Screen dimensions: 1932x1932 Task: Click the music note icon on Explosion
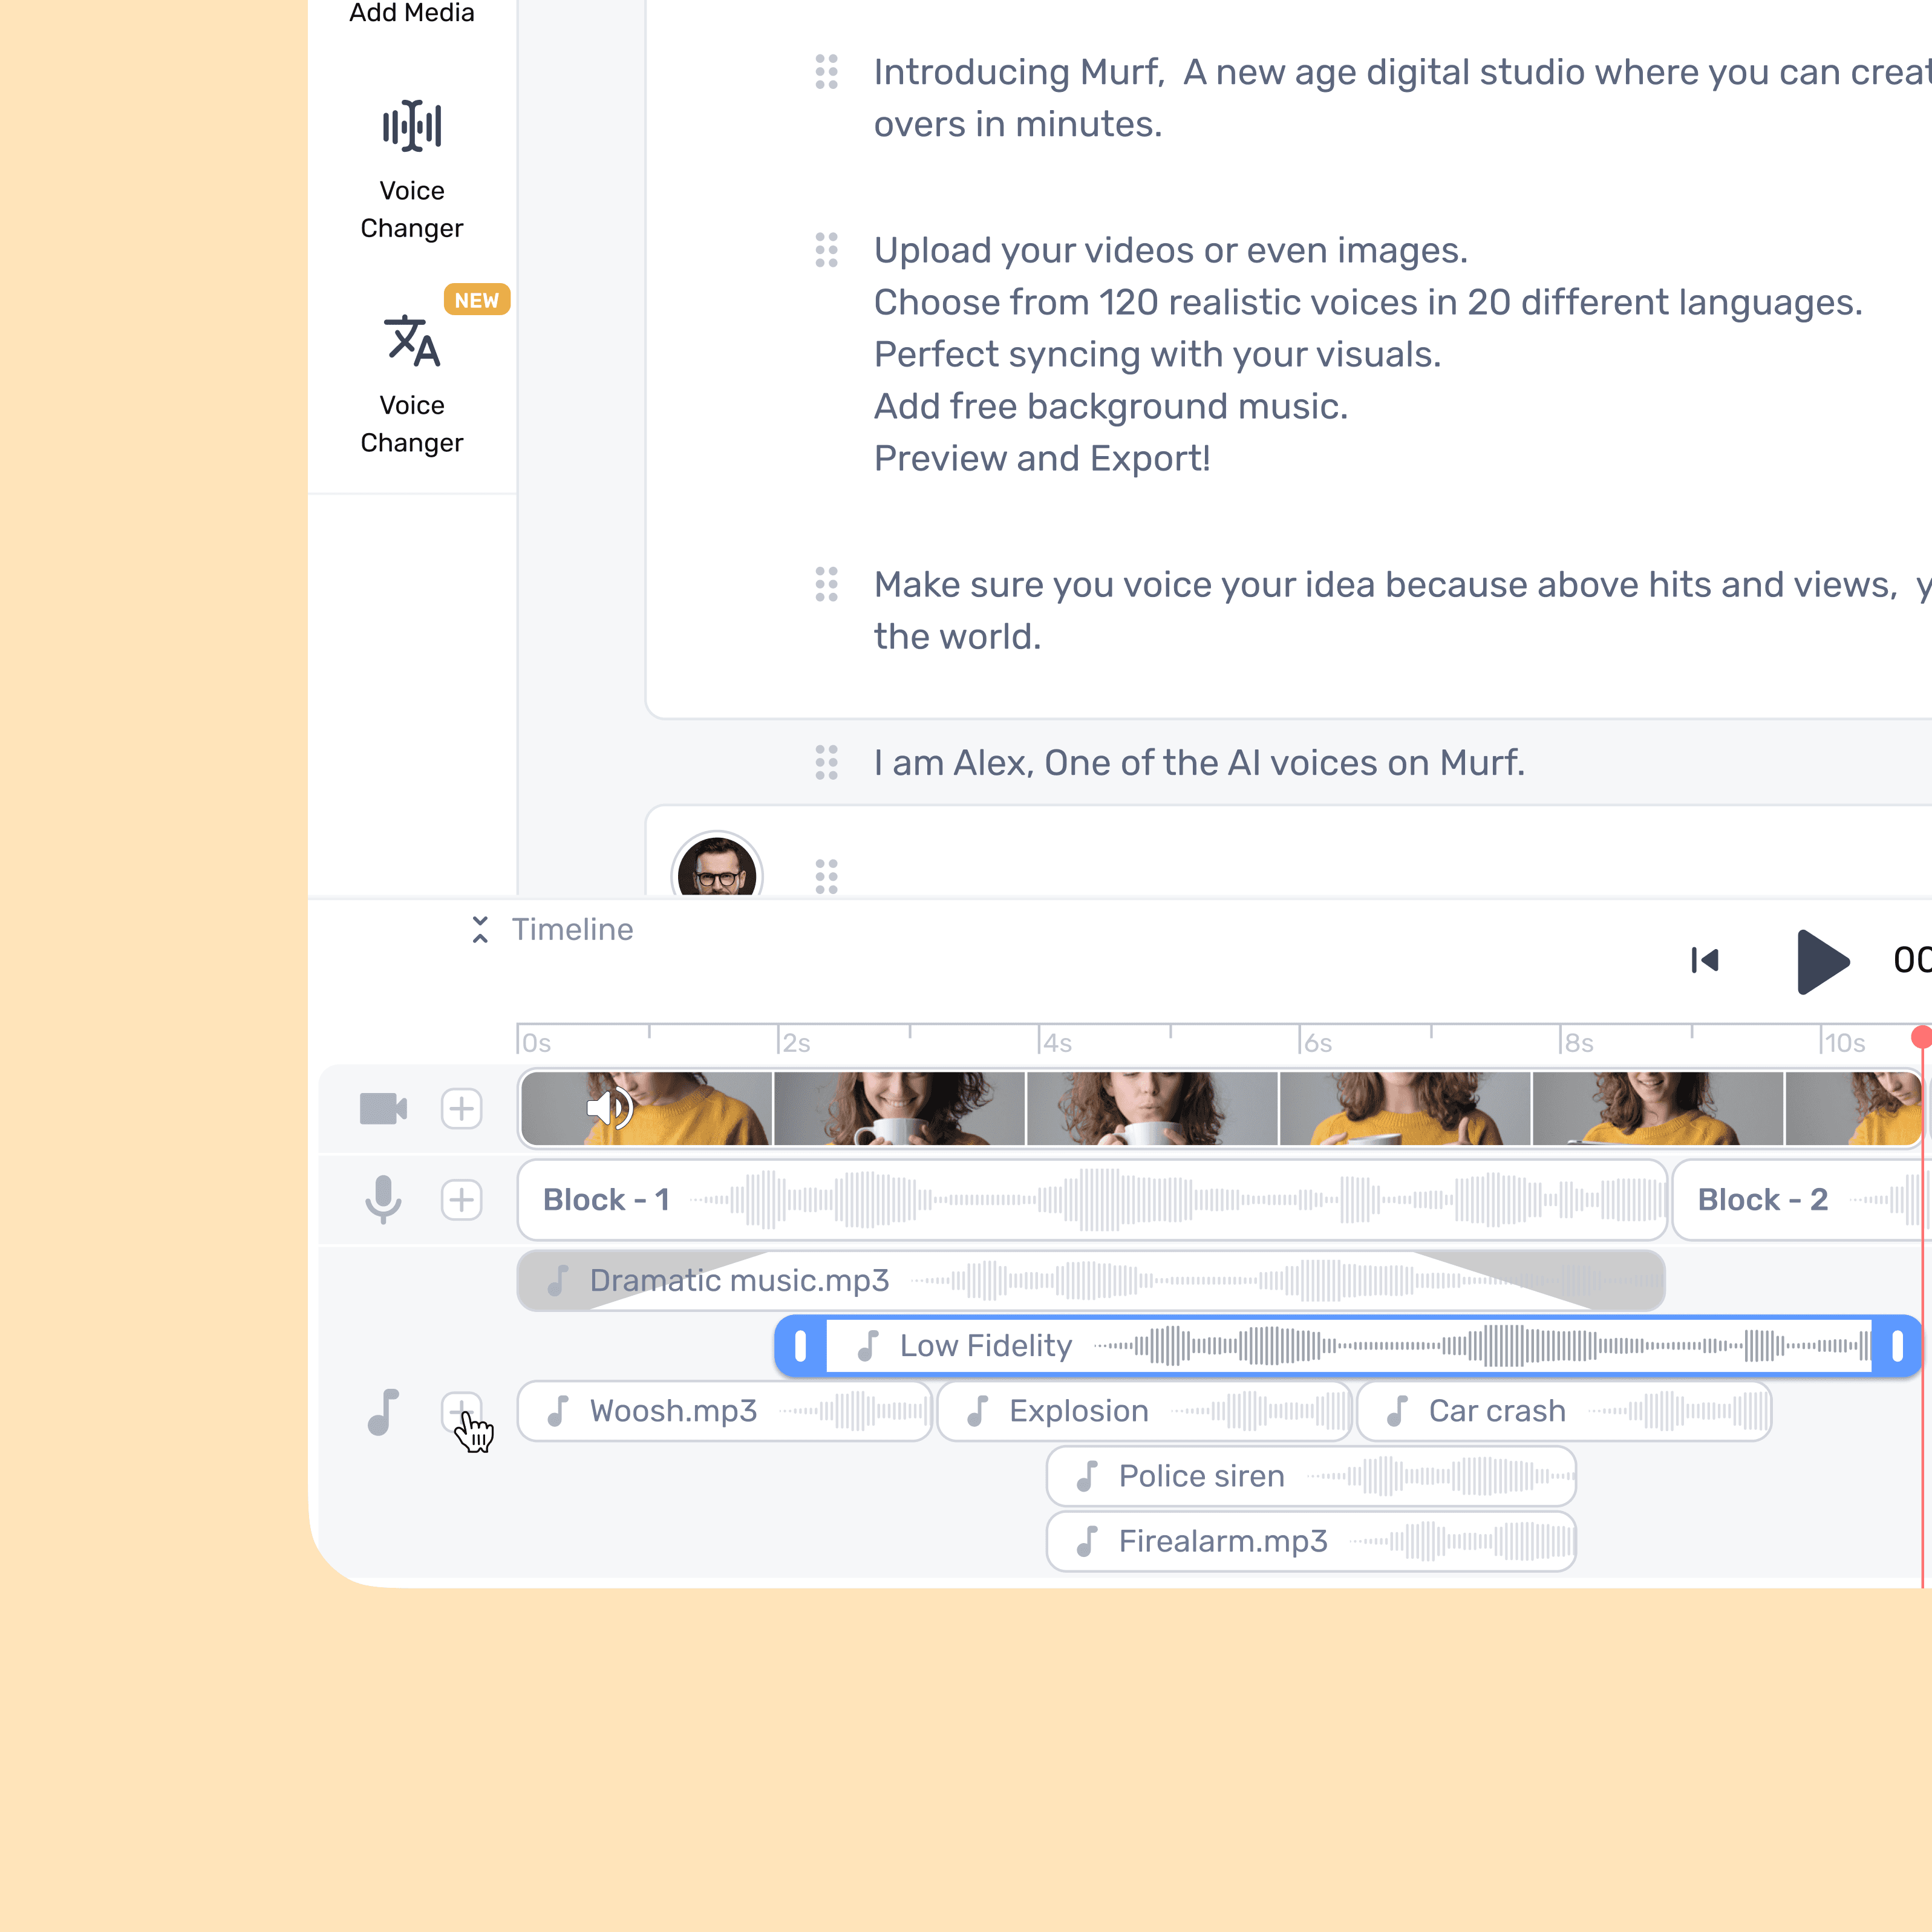[978, 1411]
